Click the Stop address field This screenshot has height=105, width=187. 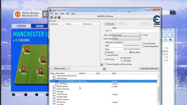pyautogui.click(x=125, y=49)
